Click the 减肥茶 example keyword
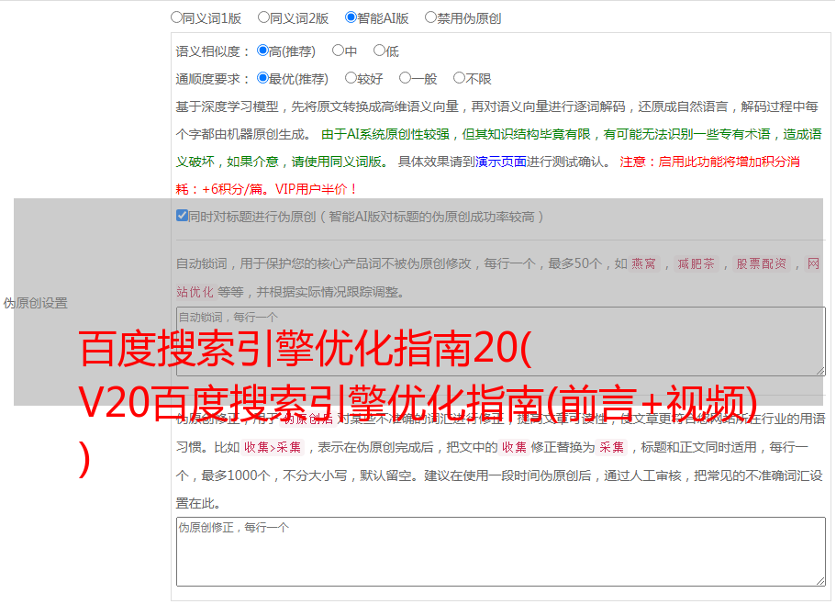Screen dimensions: 836x604 pos(696,263)
